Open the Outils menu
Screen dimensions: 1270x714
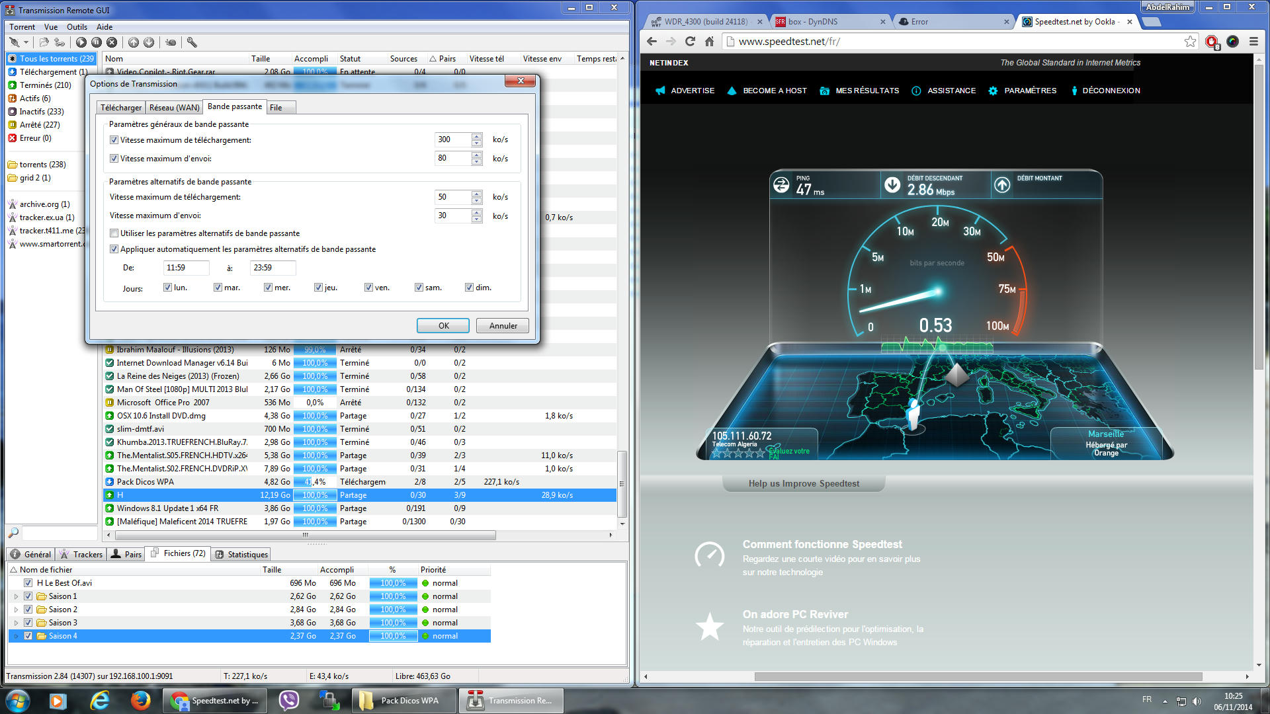[x=77, y=27]
